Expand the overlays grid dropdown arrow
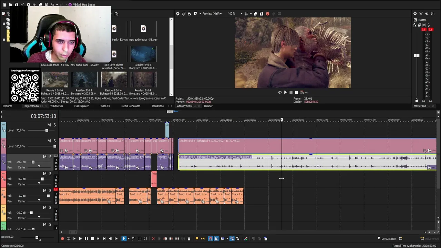 250,14
